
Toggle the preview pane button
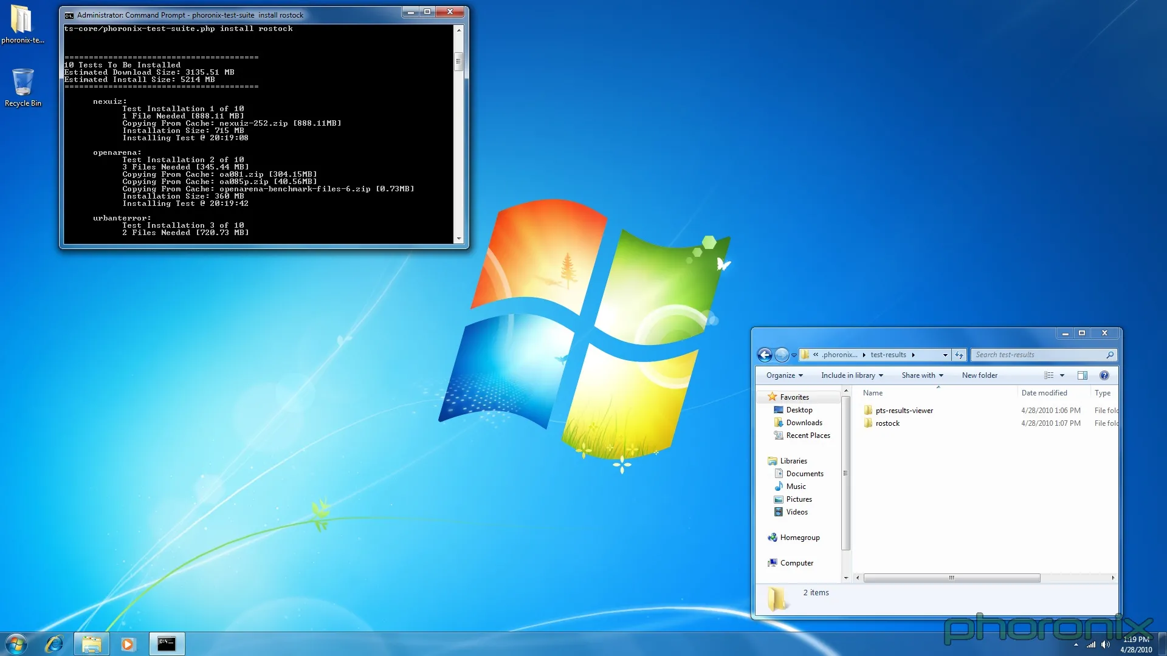pyautogui.click(x=1083, y=375)
